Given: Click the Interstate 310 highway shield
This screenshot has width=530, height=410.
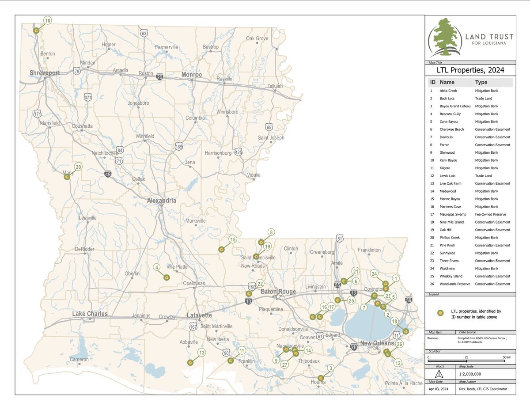Looking at the screenshot, I should point(354,347).
